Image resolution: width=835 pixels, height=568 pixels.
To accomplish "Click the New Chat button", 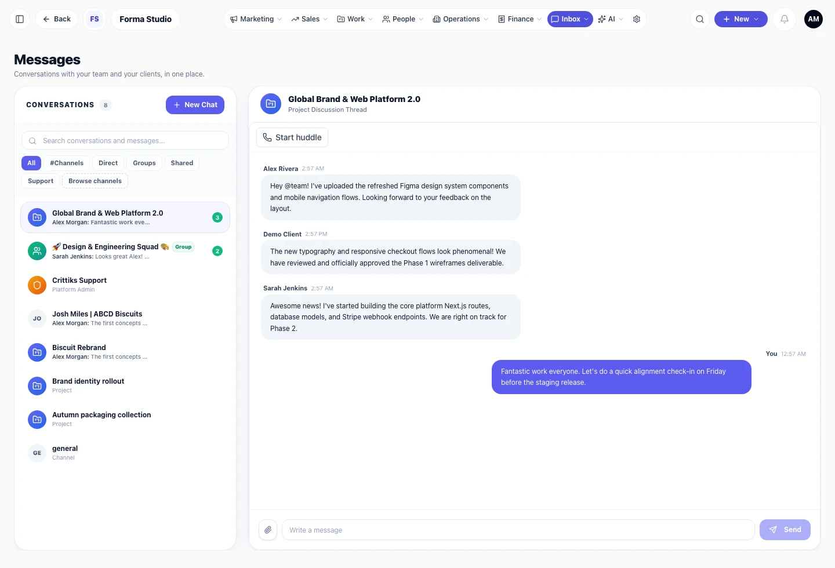I will [195, 105].
